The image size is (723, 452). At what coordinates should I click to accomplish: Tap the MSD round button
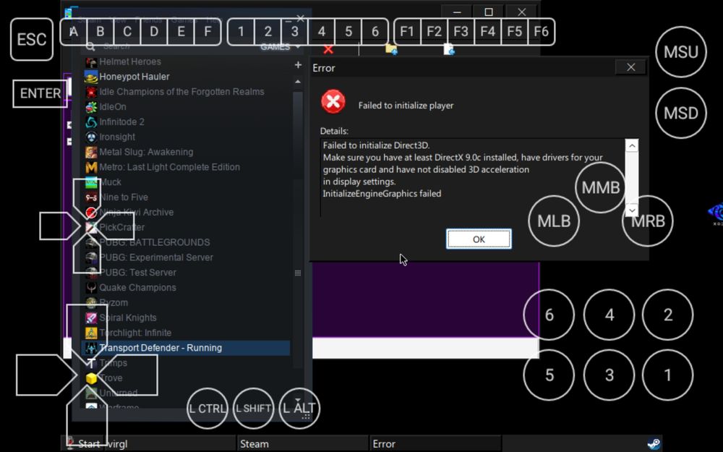click(681, 113)
